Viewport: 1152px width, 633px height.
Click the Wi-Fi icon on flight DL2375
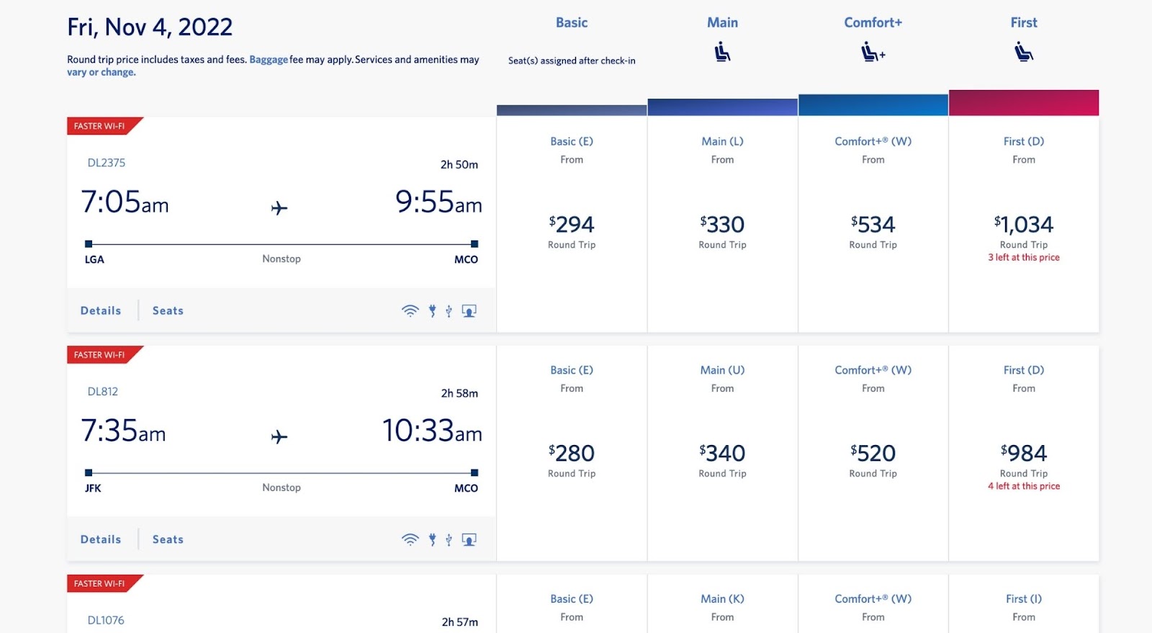[410, 311]
